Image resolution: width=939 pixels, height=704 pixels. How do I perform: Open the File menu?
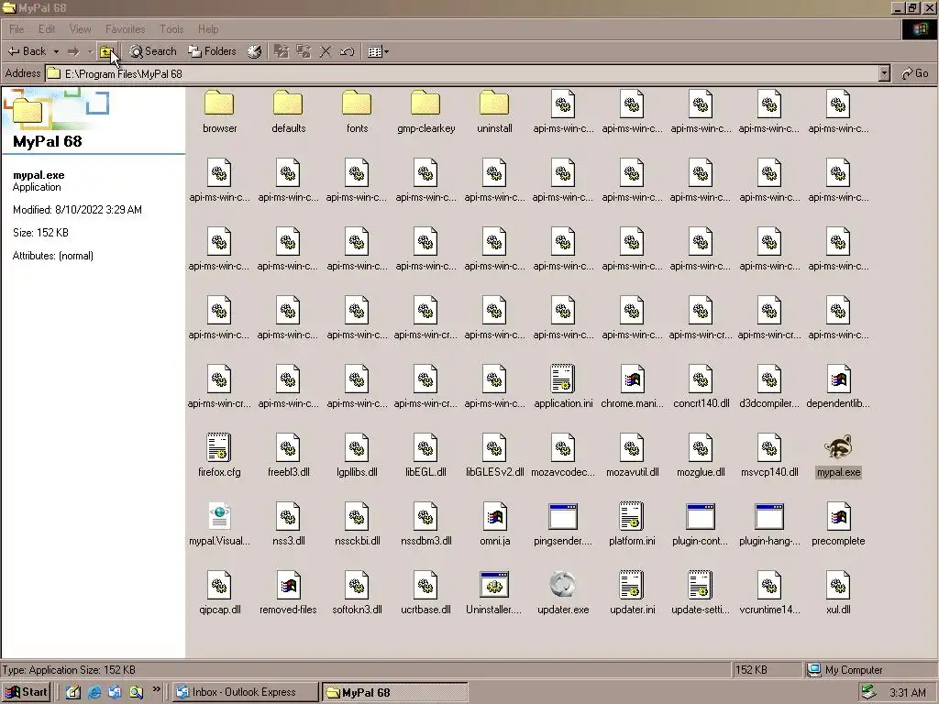pyautogui.click(x=17, y=28)
